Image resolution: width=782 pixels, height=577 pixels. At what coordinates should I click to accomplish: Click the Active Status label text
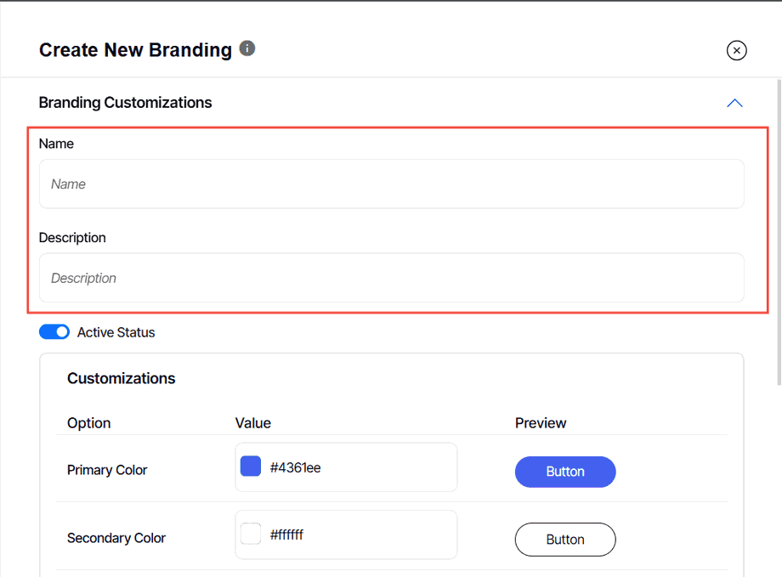116,332
